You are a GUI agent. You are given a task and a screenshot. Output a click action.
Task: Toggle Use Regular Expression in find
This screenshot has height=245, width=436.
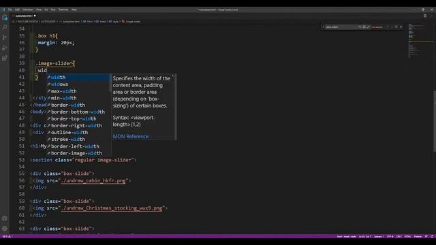368,27
